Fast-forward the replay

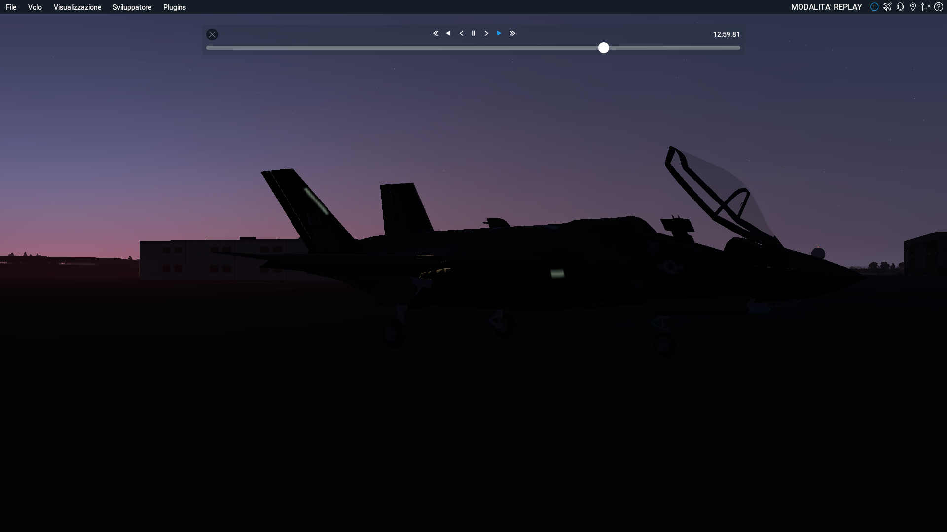[x=512, y=33]
